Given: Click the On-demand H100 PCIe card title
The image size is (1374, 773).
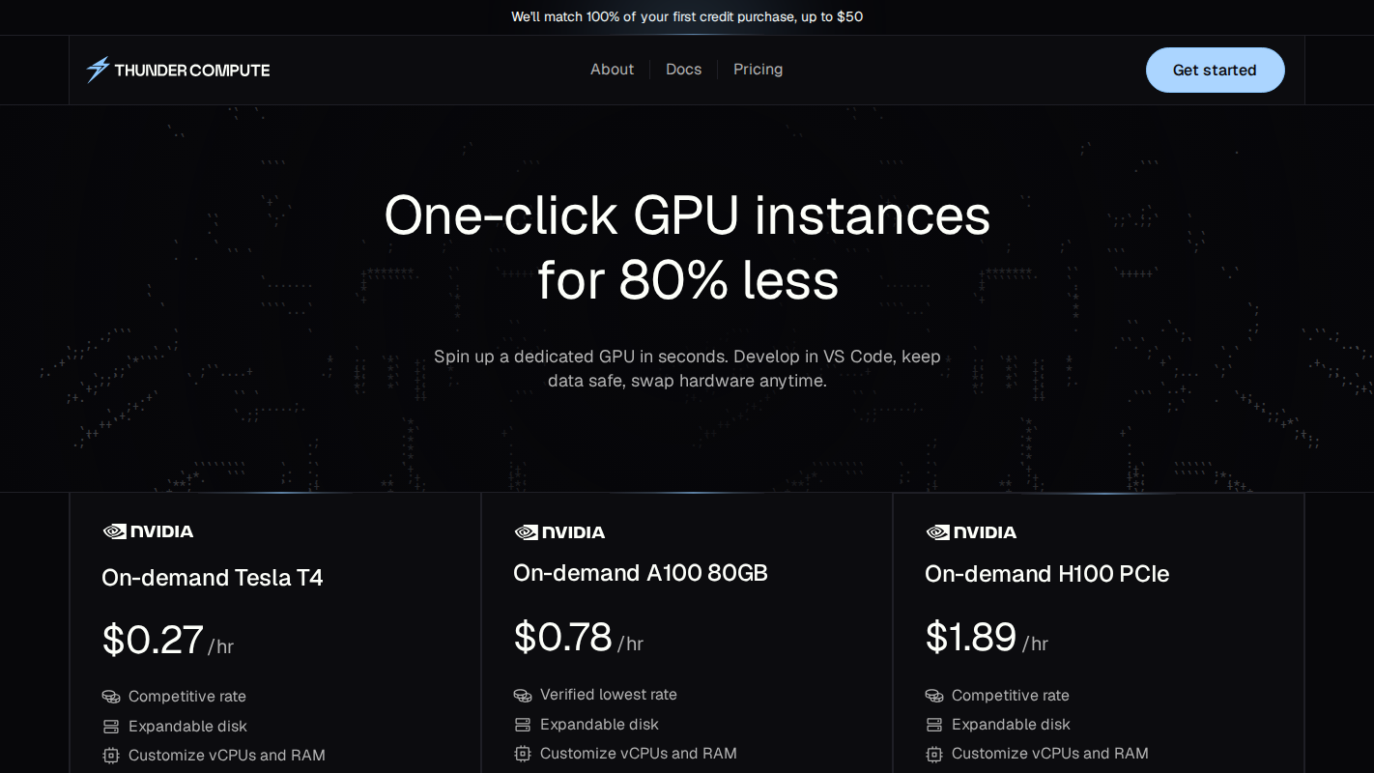Looking at the screenshot, I should tap(1046, 573).
